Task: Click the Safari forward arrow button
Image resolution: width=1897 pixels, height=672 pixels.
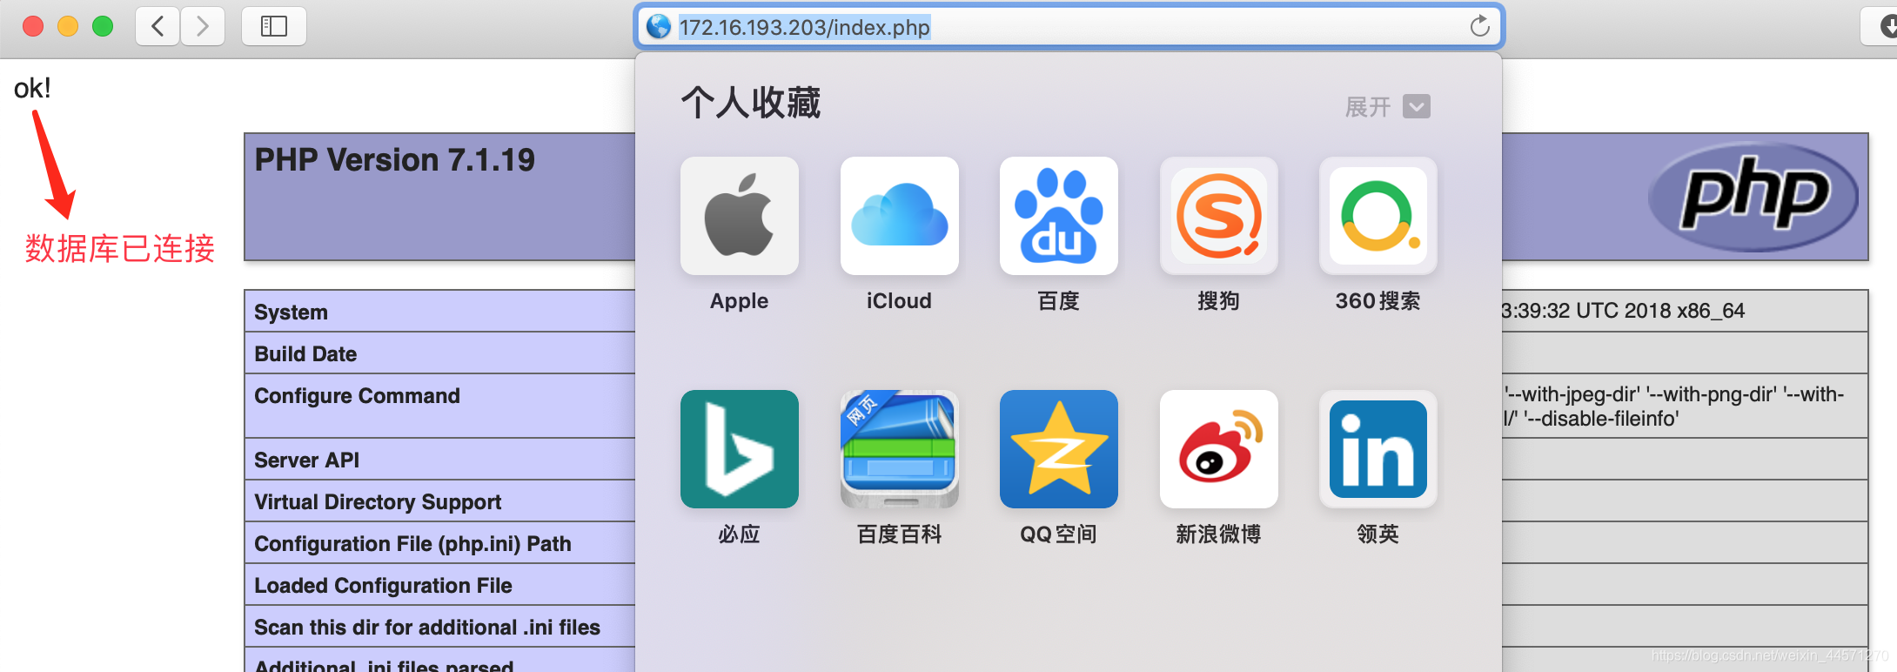Action: 203,26
